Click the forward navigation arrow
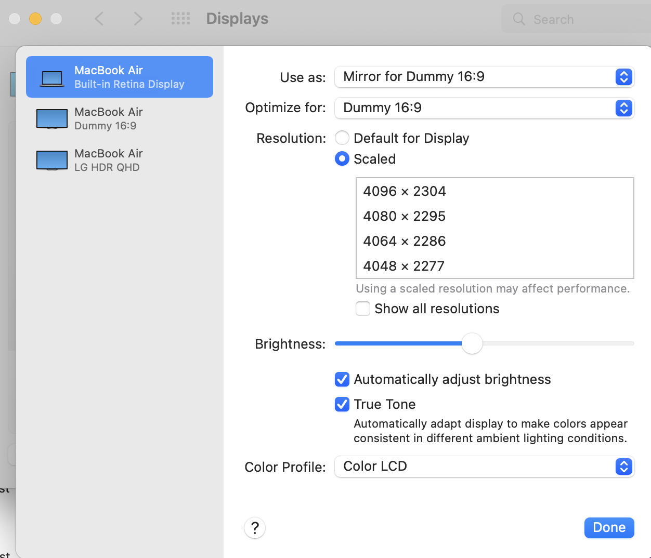 tap(138, 19)
